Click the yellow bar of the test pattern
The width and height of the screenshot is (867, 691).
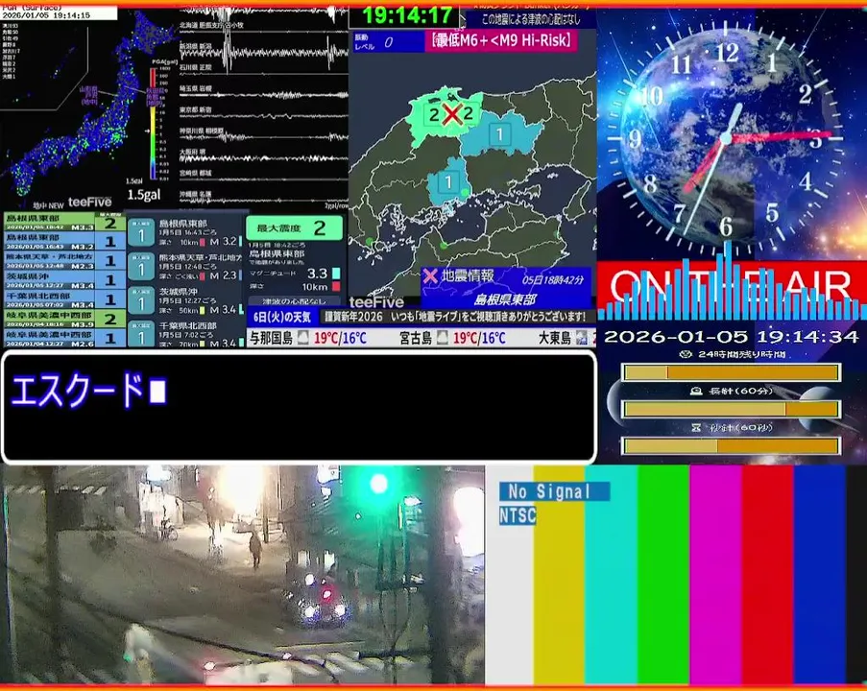(x=559, y=575)
